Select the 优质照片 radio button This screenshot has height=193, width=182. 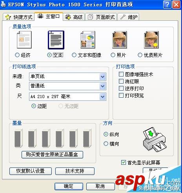pyautogui.click(x=140, y=55)
